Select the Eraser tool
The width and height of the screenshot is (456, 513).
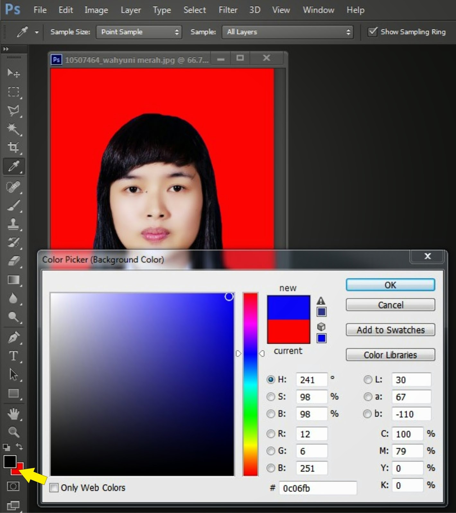pyautogui.click(x=13, y=261)
